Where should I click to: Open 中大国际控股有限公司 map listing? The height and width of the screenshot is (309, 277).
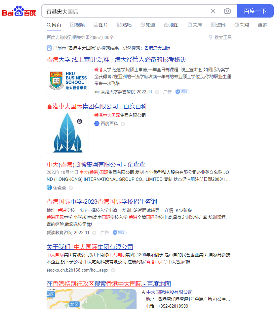pos(169,292)
